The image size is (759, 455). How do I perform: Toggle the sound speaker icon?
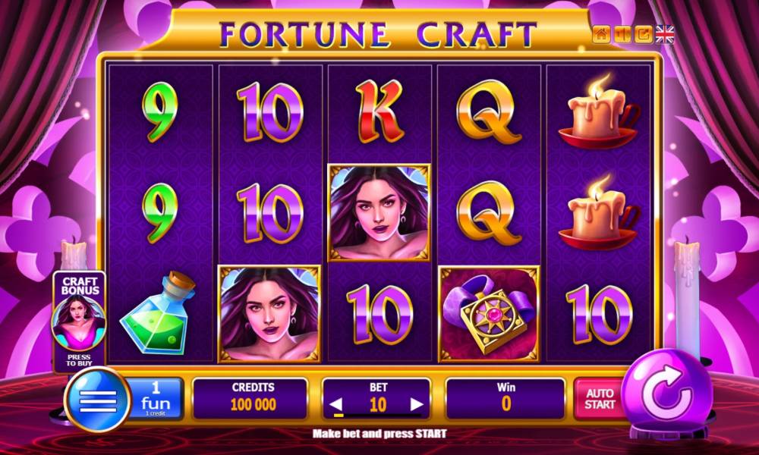[622, 34]
